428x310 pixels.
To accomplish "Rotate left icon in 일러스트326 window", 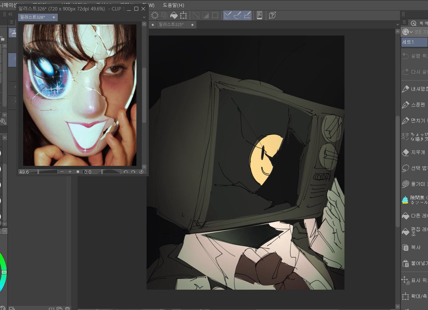I will click(x=126, y=172).
